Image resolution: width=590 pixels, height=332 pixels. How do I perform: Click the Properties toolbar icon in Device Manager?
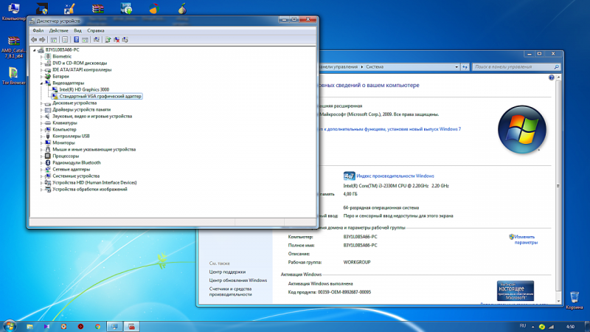point(65,40)
